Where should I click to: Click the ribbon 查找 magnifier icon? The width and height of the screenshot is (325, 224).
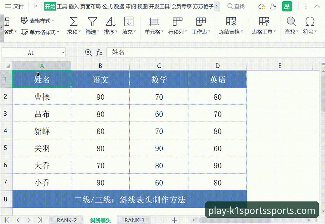291,22
